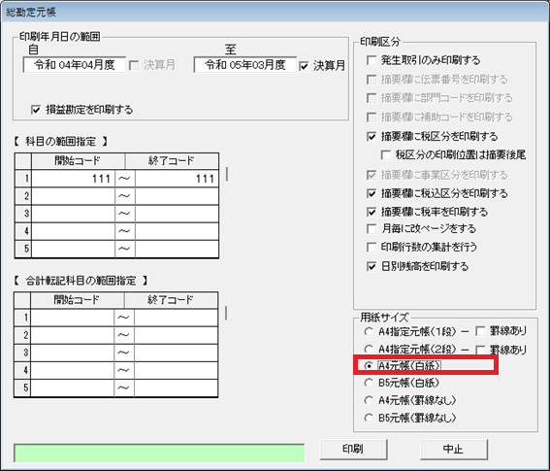This screenshot has width=550, height=471.
Task: Uncheck 日別残高を印刷する checkbox
Action: pyautogui.click(x=372, y=266)
